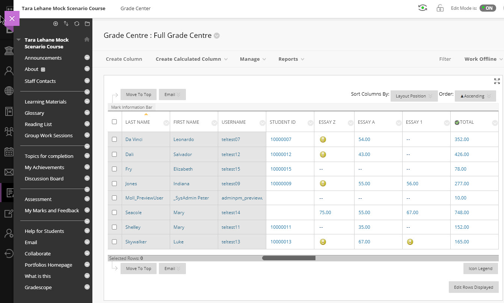The height and width of the screenshot is (303, 504).
Task: Click the horizontal scrollbar thumb in grid
Action: pos(288,258)
